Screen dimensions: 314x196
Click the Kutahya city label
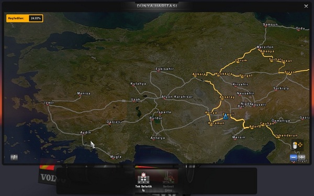138,84
